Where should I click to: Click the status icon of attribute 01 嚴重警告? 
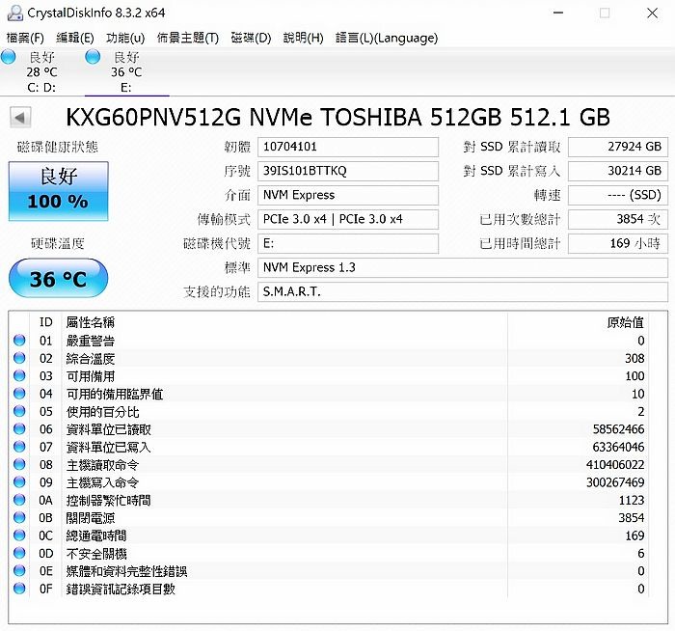(x=19, y=341)
